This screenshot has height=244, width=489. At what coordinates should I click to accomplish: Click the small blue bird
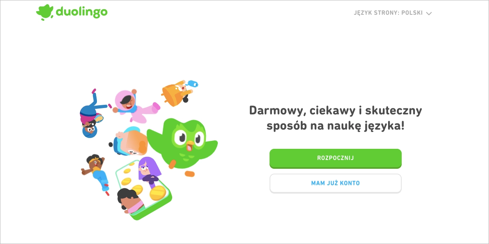(x=193, y=84)
